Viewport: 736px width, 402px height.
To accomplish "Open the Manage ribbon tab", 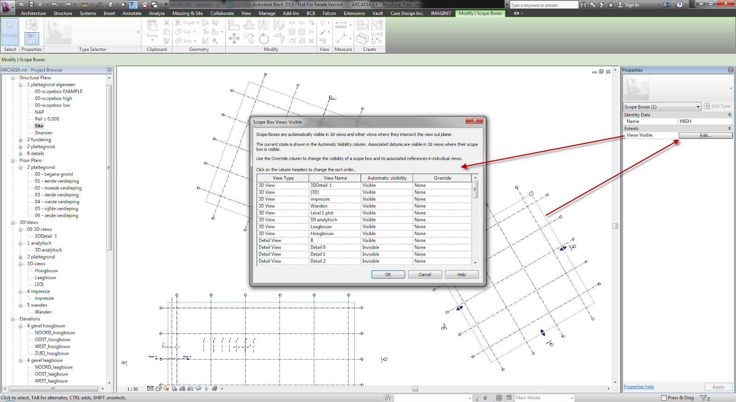I will (x=267, y=13).
